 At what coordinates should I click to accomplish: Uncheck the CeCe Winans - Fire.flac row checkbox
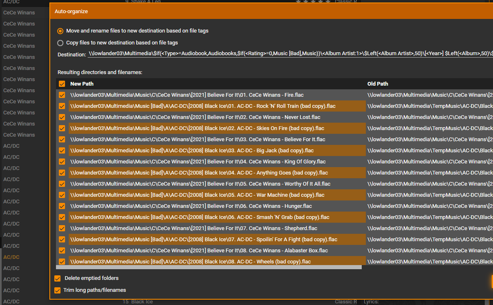pos(62,95)
